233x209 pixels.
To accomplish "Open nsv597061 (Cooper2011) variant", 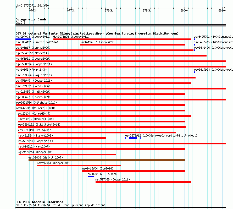I will coord(54,163).
